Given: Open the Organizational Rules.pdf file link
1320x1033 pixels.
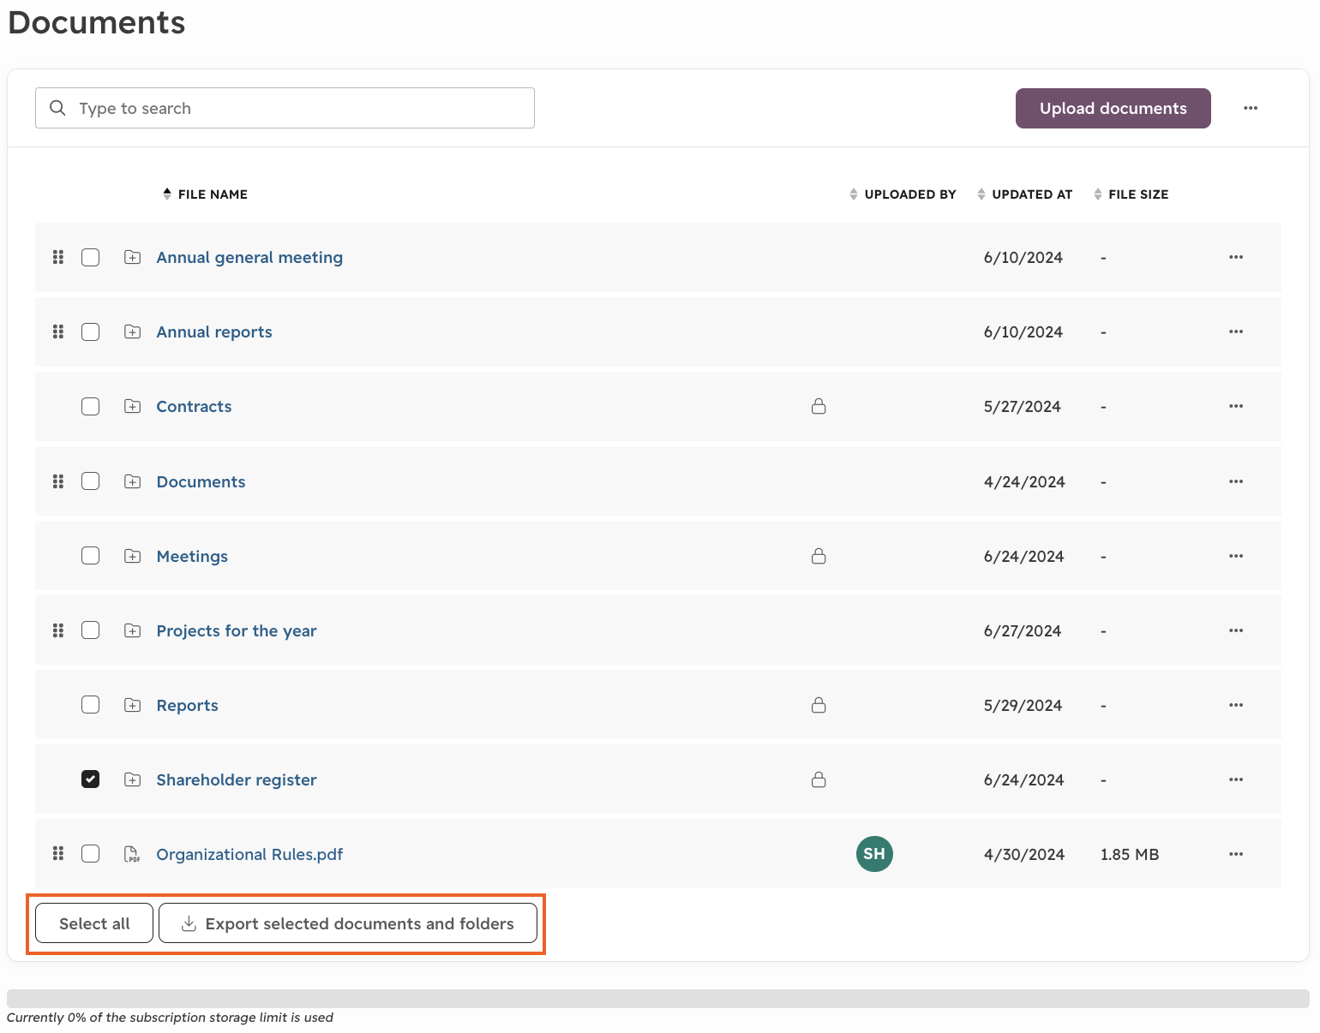Looking at the screenshot, I should pyautogui.click(x=249, y=854).
